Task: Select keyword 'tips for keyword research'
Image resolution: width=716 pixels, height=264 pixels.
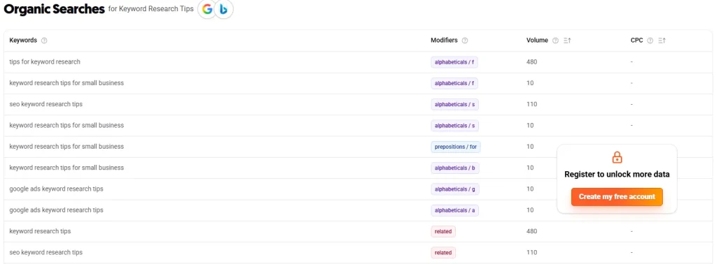Action: pyautogui.click(x=45, y=61)
